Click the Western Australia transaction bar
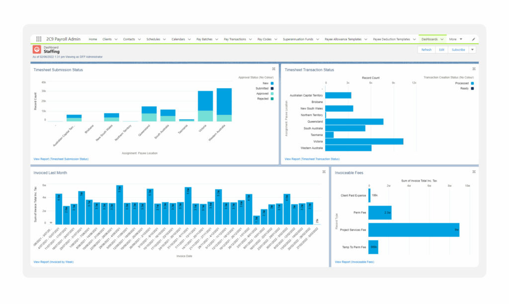Image resolution: width=509 pixels, height=304 pixels. [x=348, y=148]
